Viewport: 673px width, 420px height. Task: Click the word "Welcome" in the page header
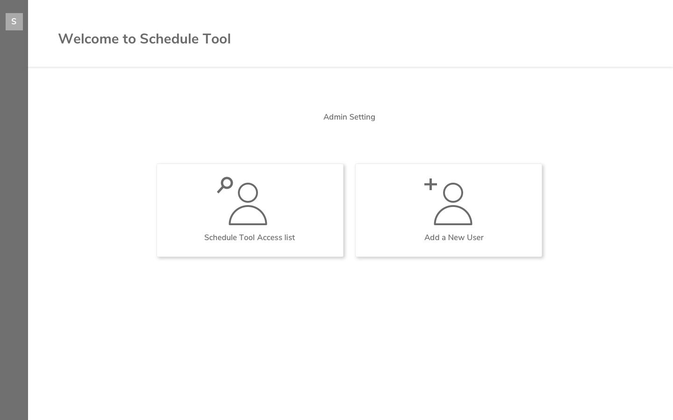tap(88, 39)
